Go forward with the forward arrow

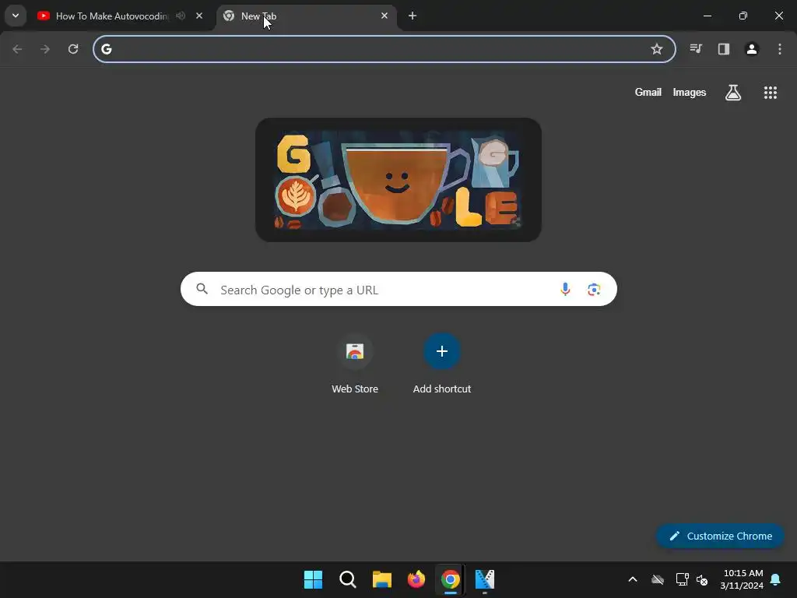tap(45, 49)
